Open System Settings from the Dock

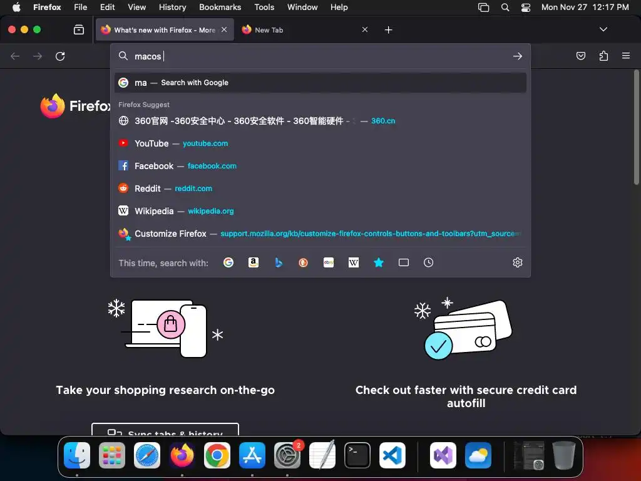coord(287,455)
